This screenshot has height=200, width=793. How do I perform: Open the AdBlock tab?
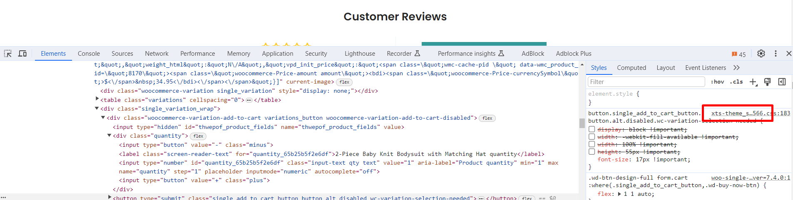click(533, 54)
